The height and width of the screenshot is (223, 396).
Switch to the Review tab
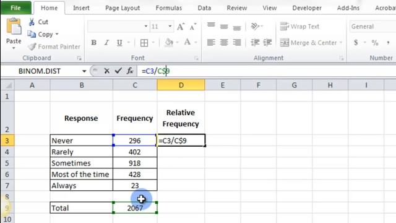pyautogui.click(x=236, y=8)
